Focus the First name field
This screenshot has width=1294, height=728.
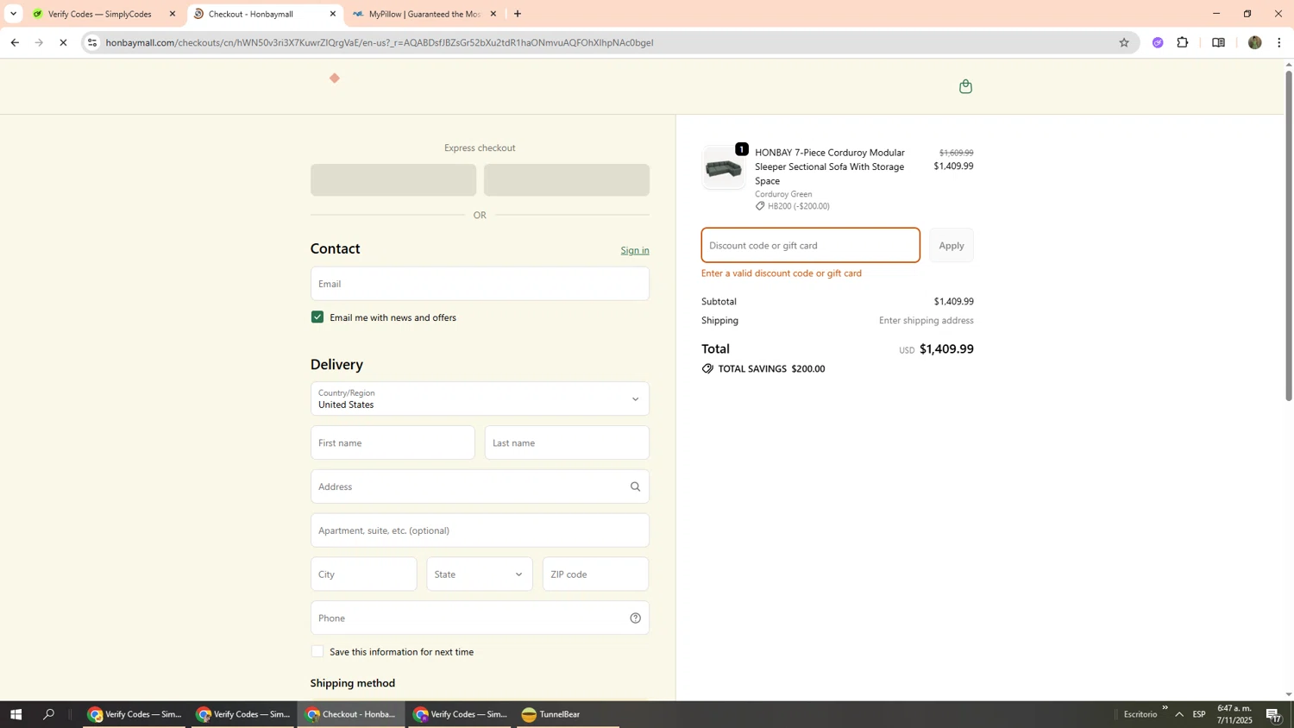(393, 442)
